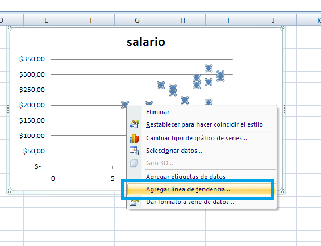Open Cambiar tipo de gráfico de series
The image size is (321, 246).
[x=197, y=139]
